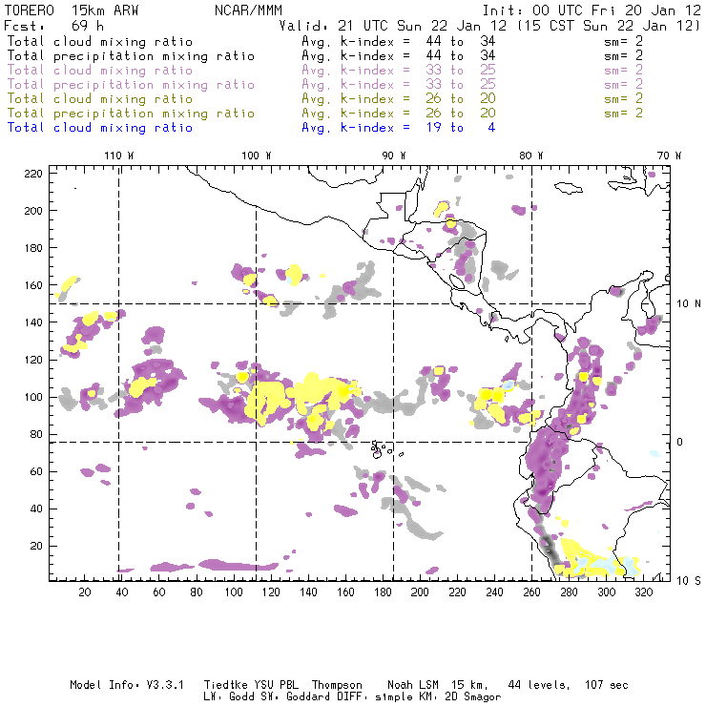Click the purple 'Total precipitation mixing ratio' legend line
This screenshot has width=706, height=706.
(x=131, y=85)
